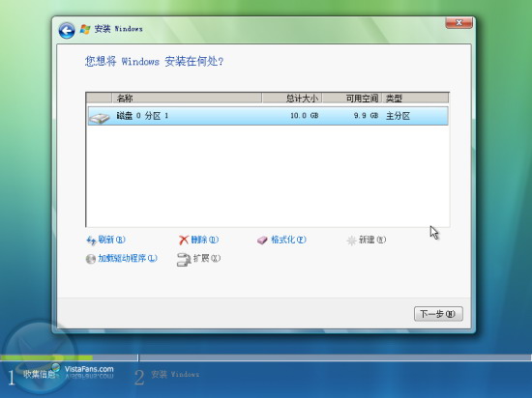Sort by the 类型 column header
The width and height of the screenshot is (532, 398).
(416, 99)
